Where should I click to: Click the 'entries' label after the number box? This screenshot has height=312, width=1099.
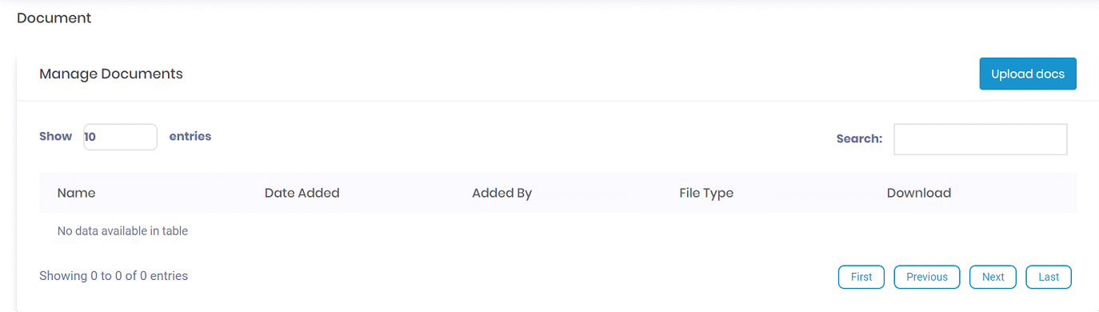coord(190,136)
